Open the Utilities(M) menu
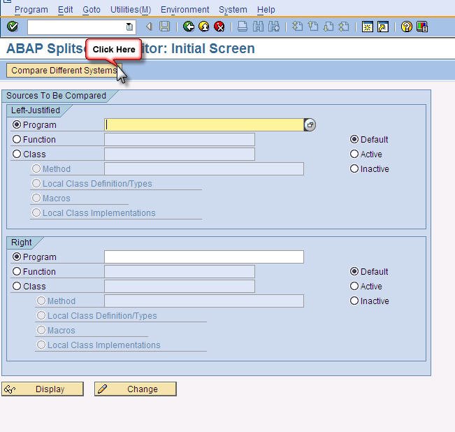 pyautogui.click(x=131, y=10)
